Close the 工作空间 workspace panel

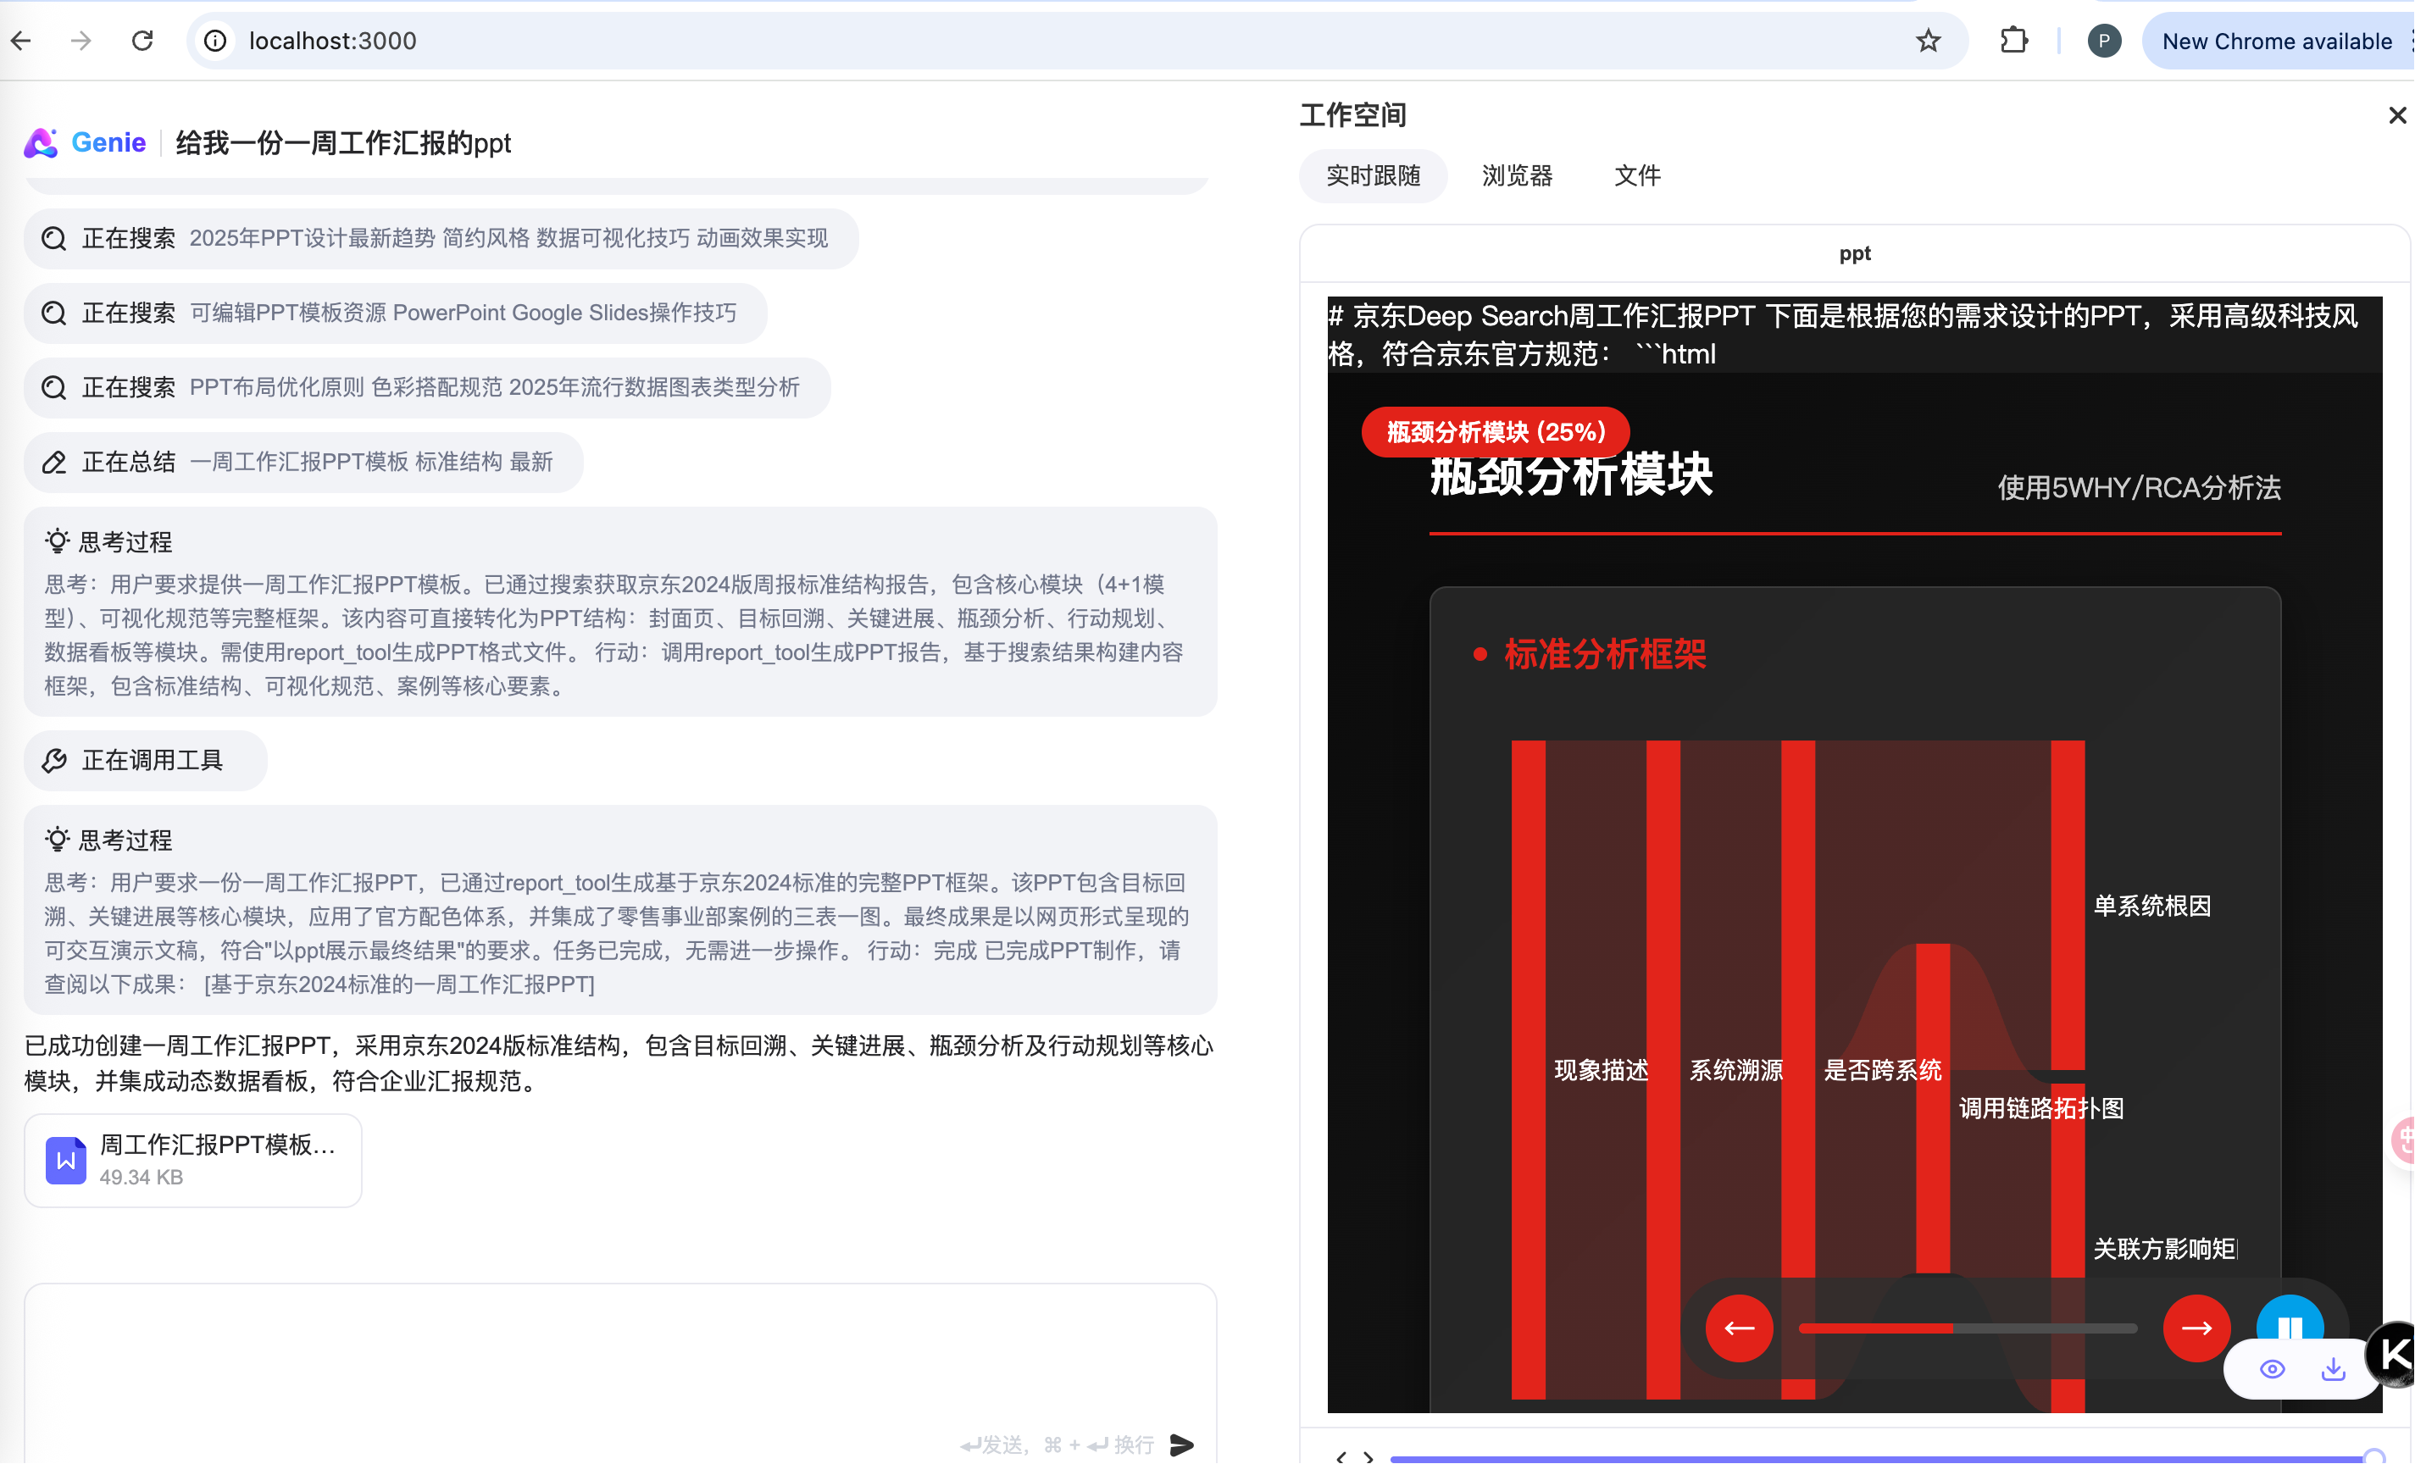point(2397,115)
